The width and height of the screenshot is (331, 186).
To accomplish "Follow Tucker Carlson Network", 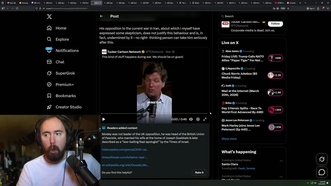I will click(275, 24).
